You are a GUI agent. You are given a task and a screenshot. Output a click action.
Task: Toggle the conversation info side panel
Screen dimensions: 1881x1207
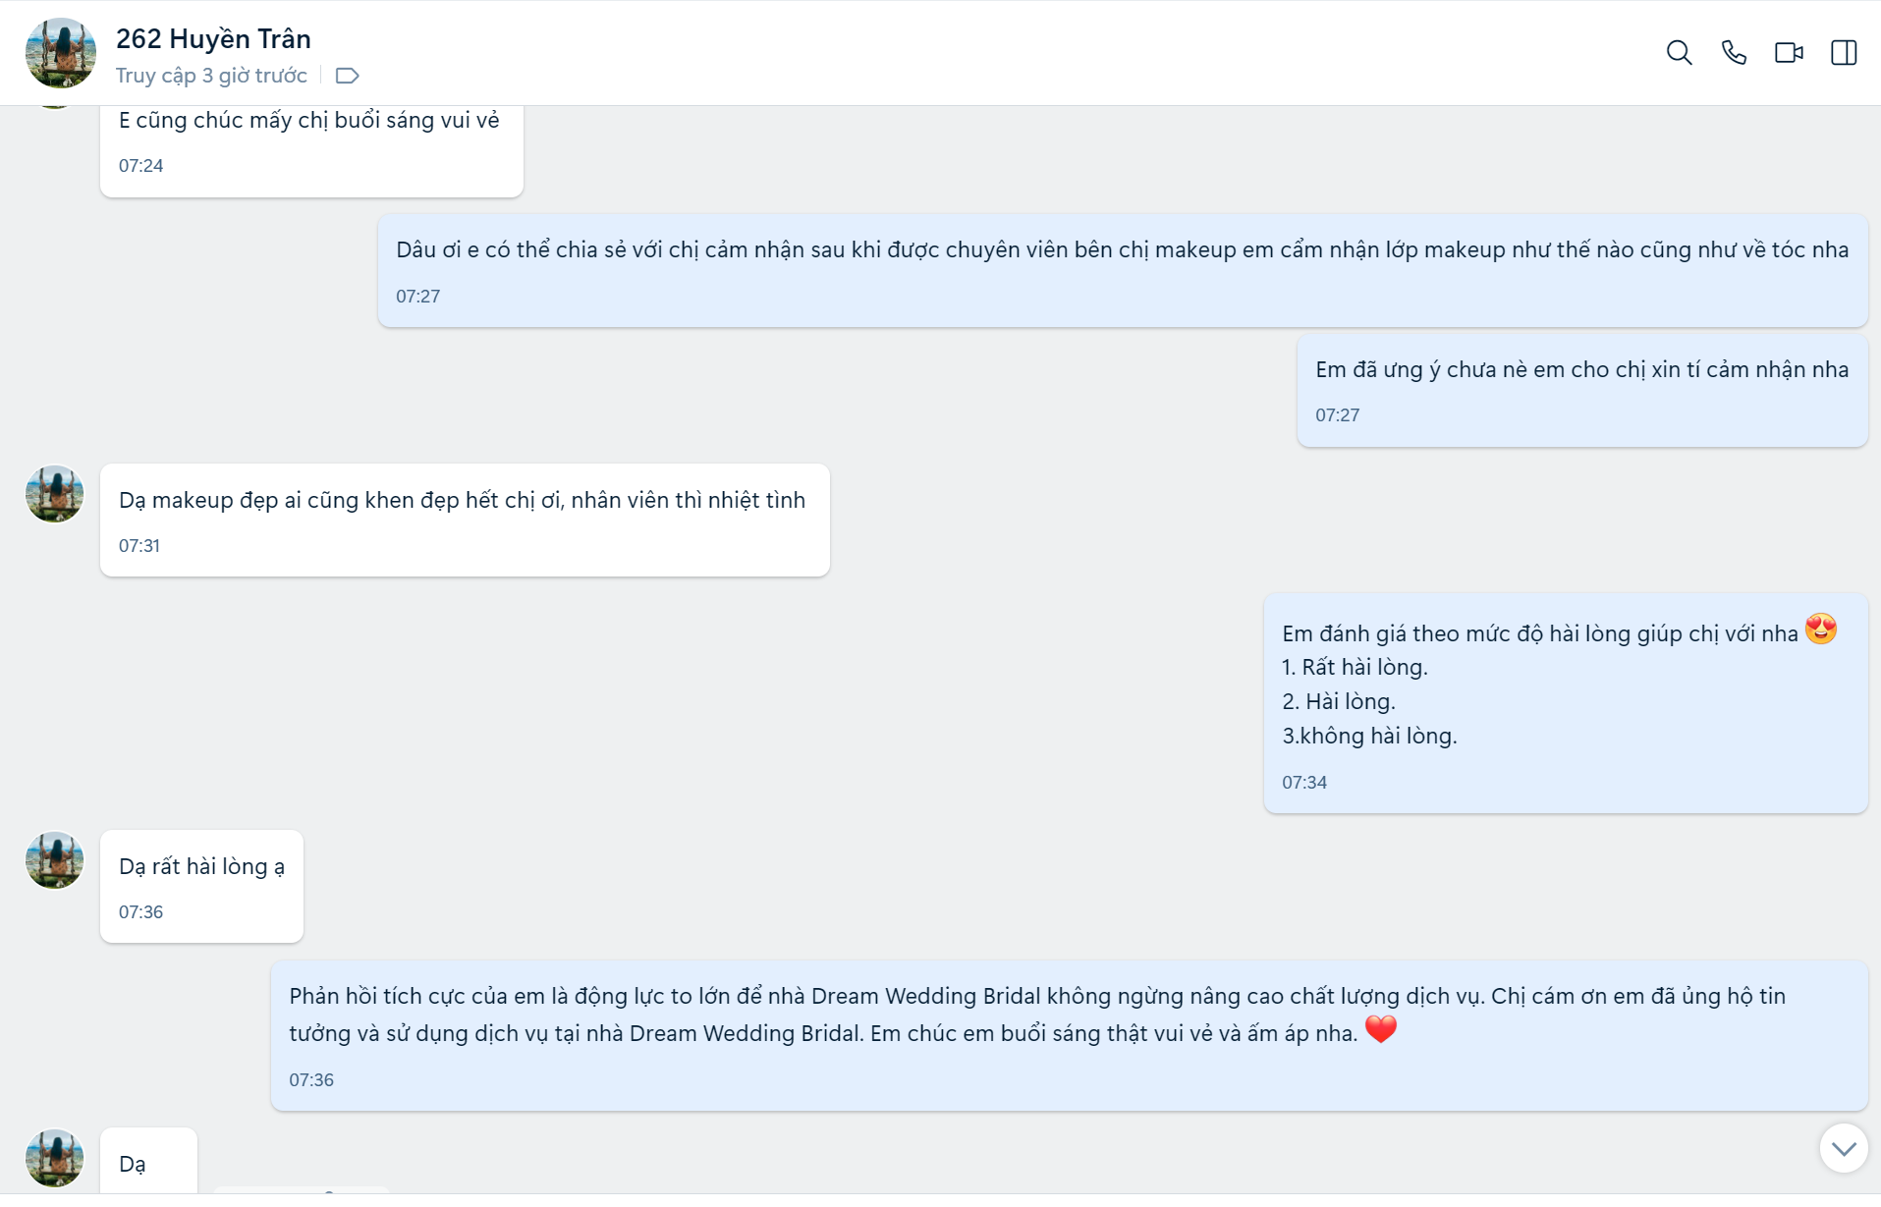[1844, 53]
